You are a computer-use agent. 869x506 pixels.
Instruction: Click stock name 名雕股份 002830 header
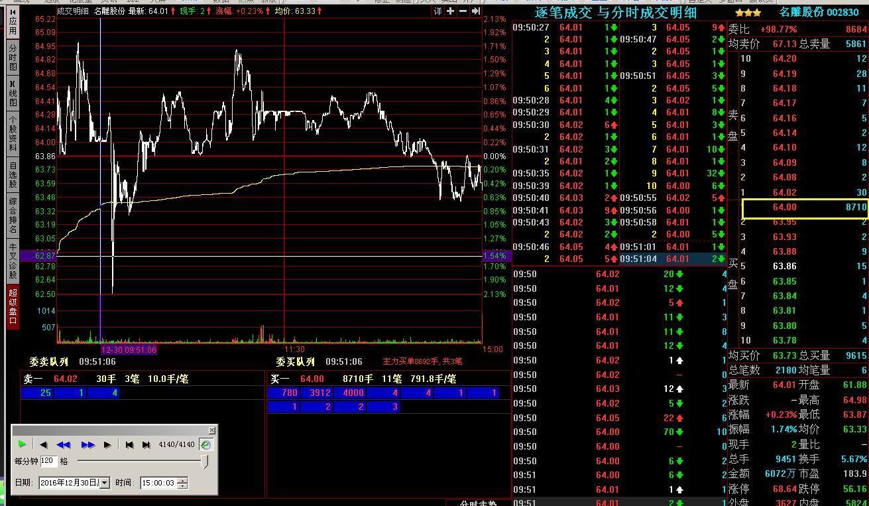(x=819, y=13)
